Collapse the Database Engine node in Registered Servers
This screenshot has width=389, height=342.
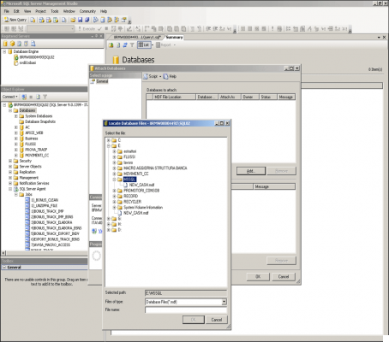pos(4,51)
